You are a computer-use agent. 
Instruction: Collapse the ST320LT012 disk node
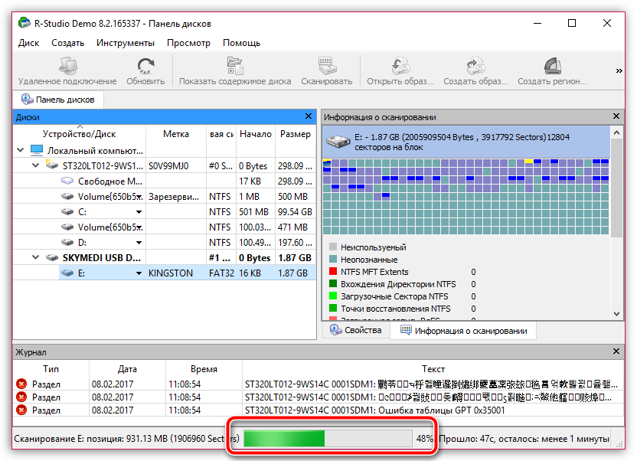pos(36,165)
